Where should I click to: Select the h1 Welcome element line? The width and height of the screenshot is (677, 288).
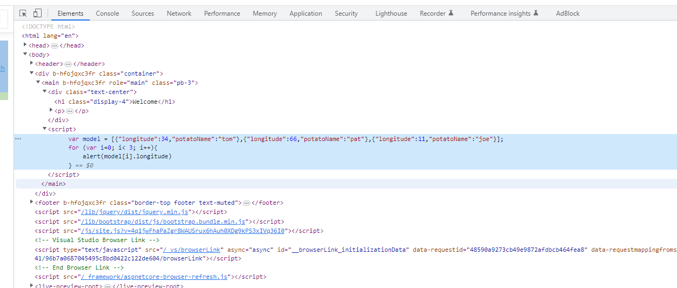point(115,102)
